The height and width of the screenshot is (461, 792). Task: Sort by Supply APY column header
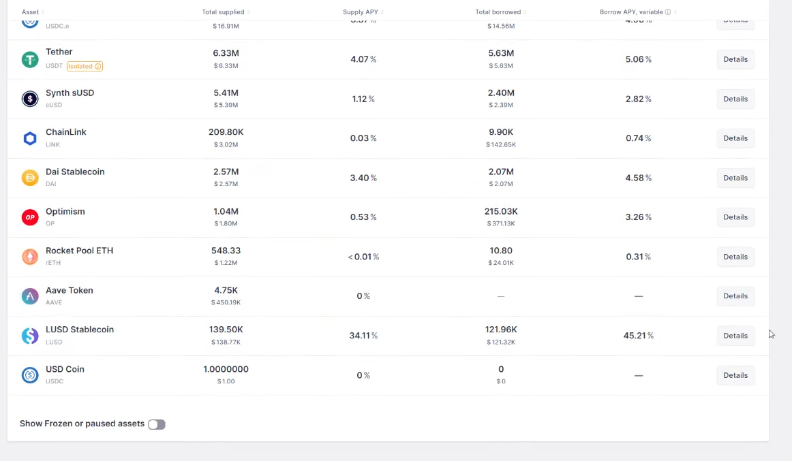(x=361, y=12)
